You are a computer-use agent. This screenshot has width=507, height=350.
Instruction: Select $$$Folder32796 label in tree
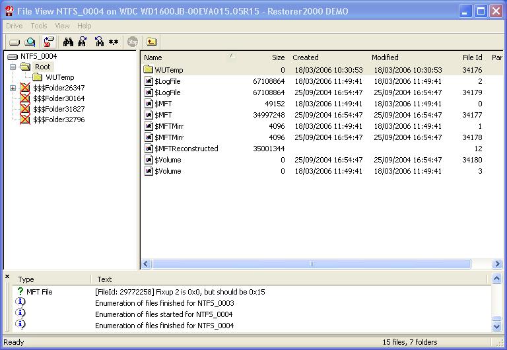click(59, 120)
